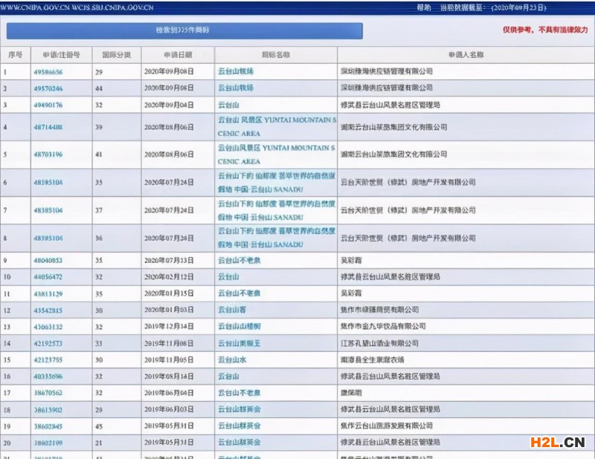This screenshot has width=595, height=459.
Task: Open application number in row 16
Action: click(48, 377)
